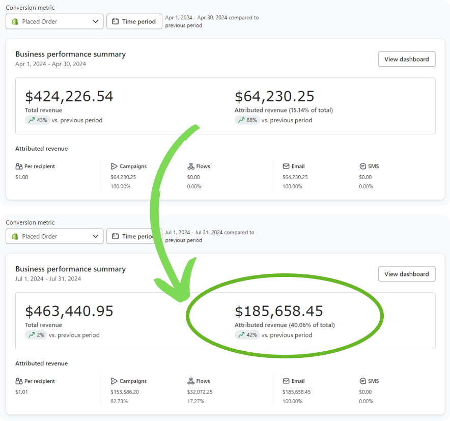Click Shopify icon in April's Placed Order dropdown
Image resolution: width=450 pixels, height=421 pixels.
point(15,22)
